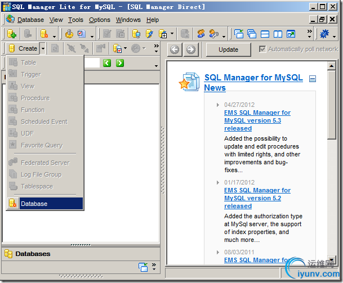Image resolution: width=343 pixels, height=283 pixels.
Task: Open the Options menu
Action: 100,20
